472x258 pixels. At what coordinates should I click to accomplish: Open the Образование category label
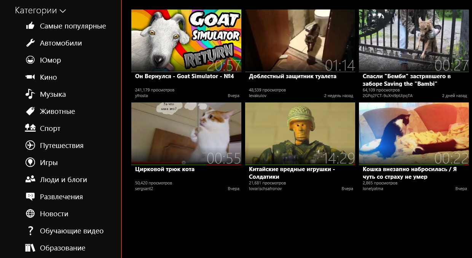pyautogui.click(x=62, y=248)
